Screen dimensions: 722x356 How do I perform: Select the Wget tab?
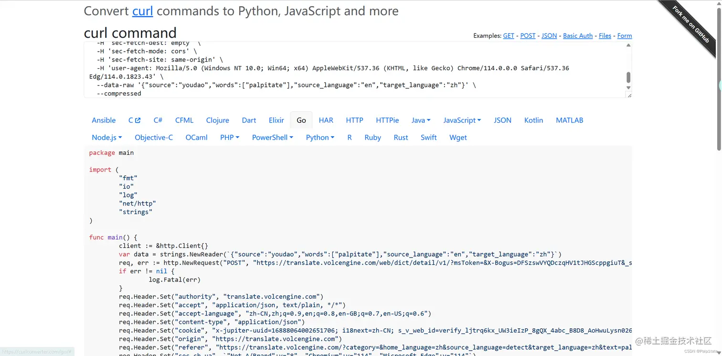point(458,138)
